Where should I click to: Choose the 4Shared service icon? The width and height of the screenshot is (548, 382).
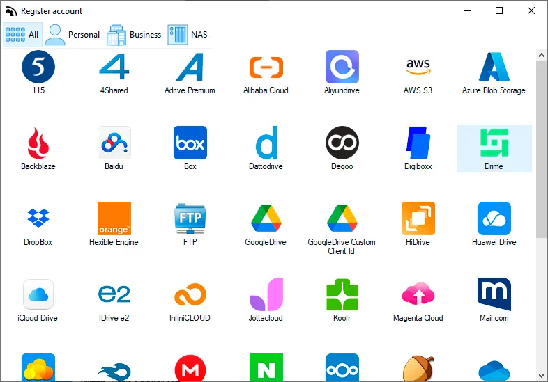pos(114,67)
